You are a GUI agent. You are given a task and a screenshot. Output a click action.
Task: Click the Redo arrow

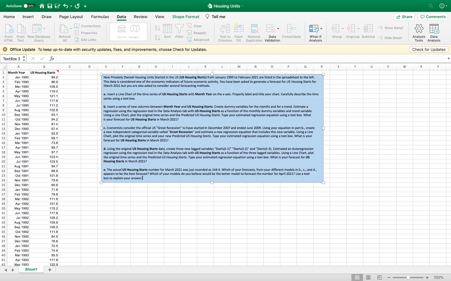point(77,6)
